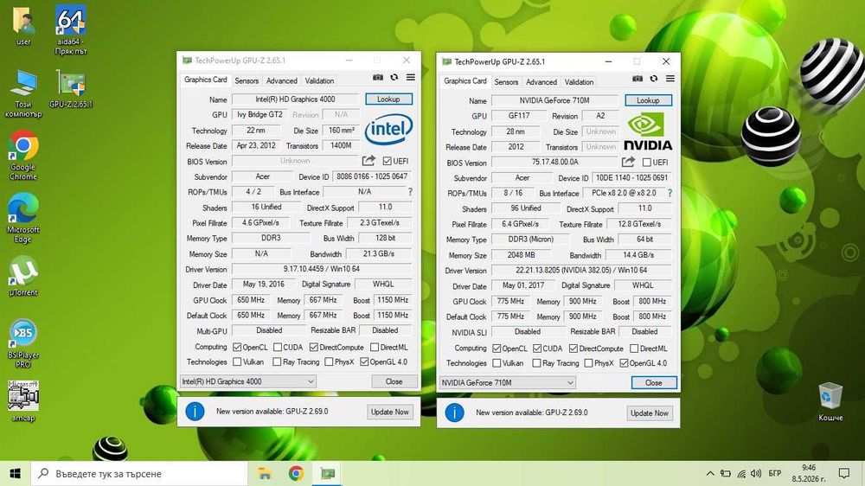This screenshot has width=865, height=486.
Task: Click Close button in NVIDIA GPU-Z window
Action: 654,382
